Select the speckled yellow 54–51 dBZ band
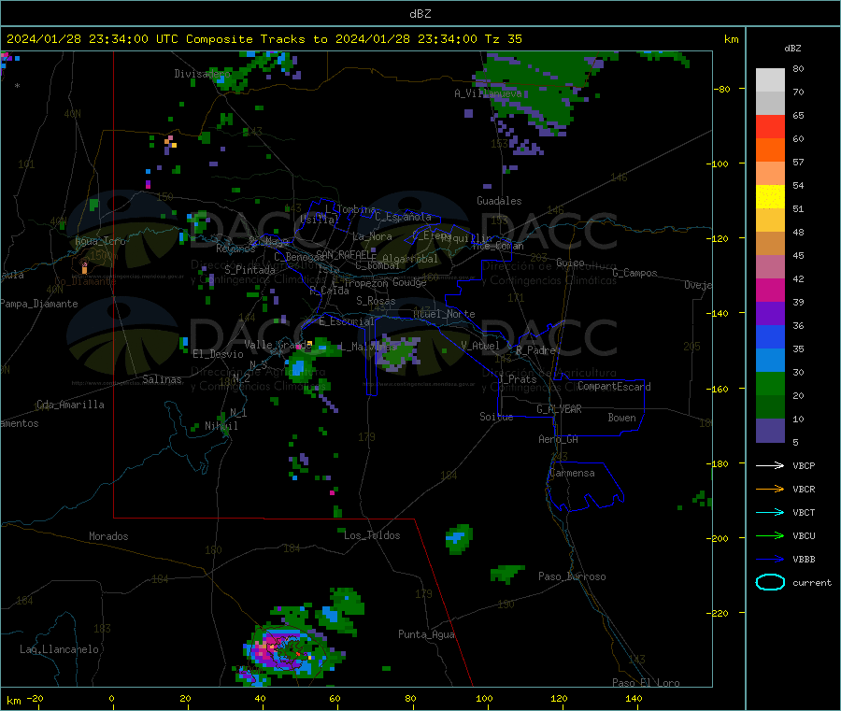The image size is (841, 711). point(770,197)
